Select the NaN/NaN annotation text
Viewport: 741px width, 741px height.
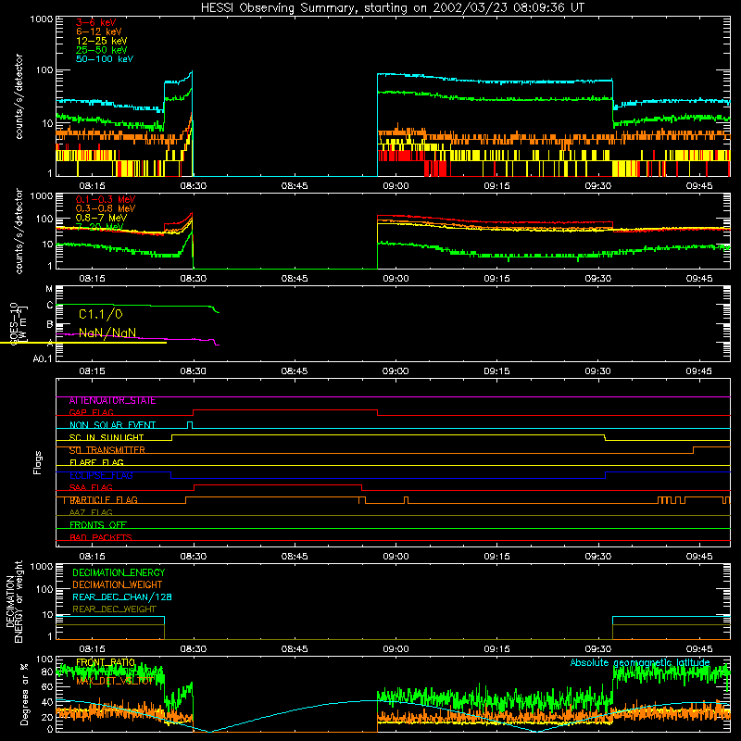coord(107,333)
